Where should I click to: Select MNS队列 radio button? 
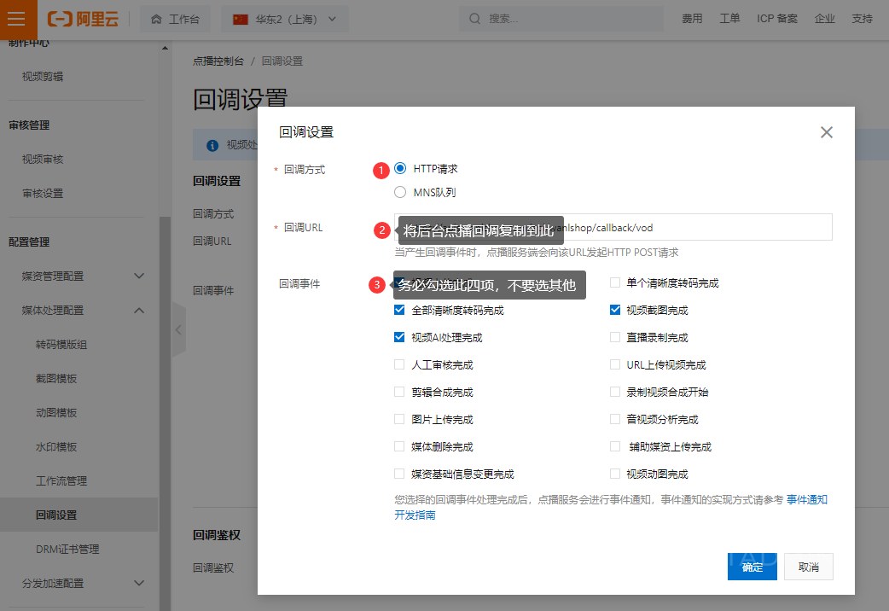point(400,192)
